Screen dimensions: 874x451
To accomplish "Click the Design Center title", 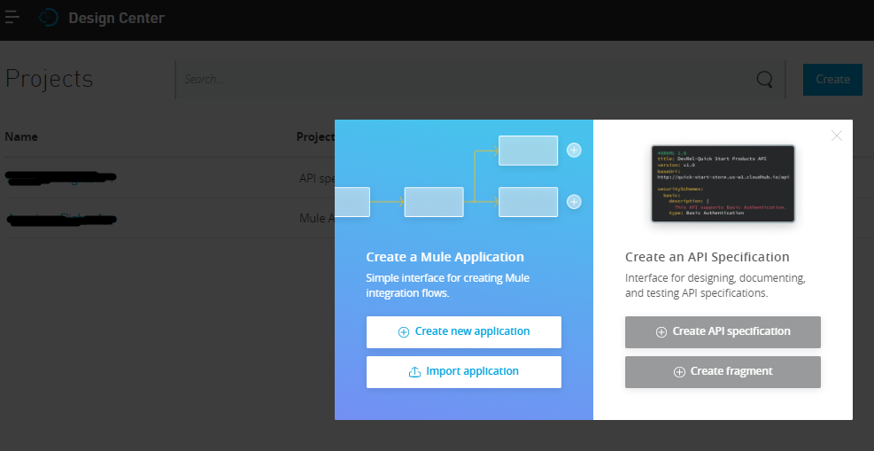I will point(116,18).
